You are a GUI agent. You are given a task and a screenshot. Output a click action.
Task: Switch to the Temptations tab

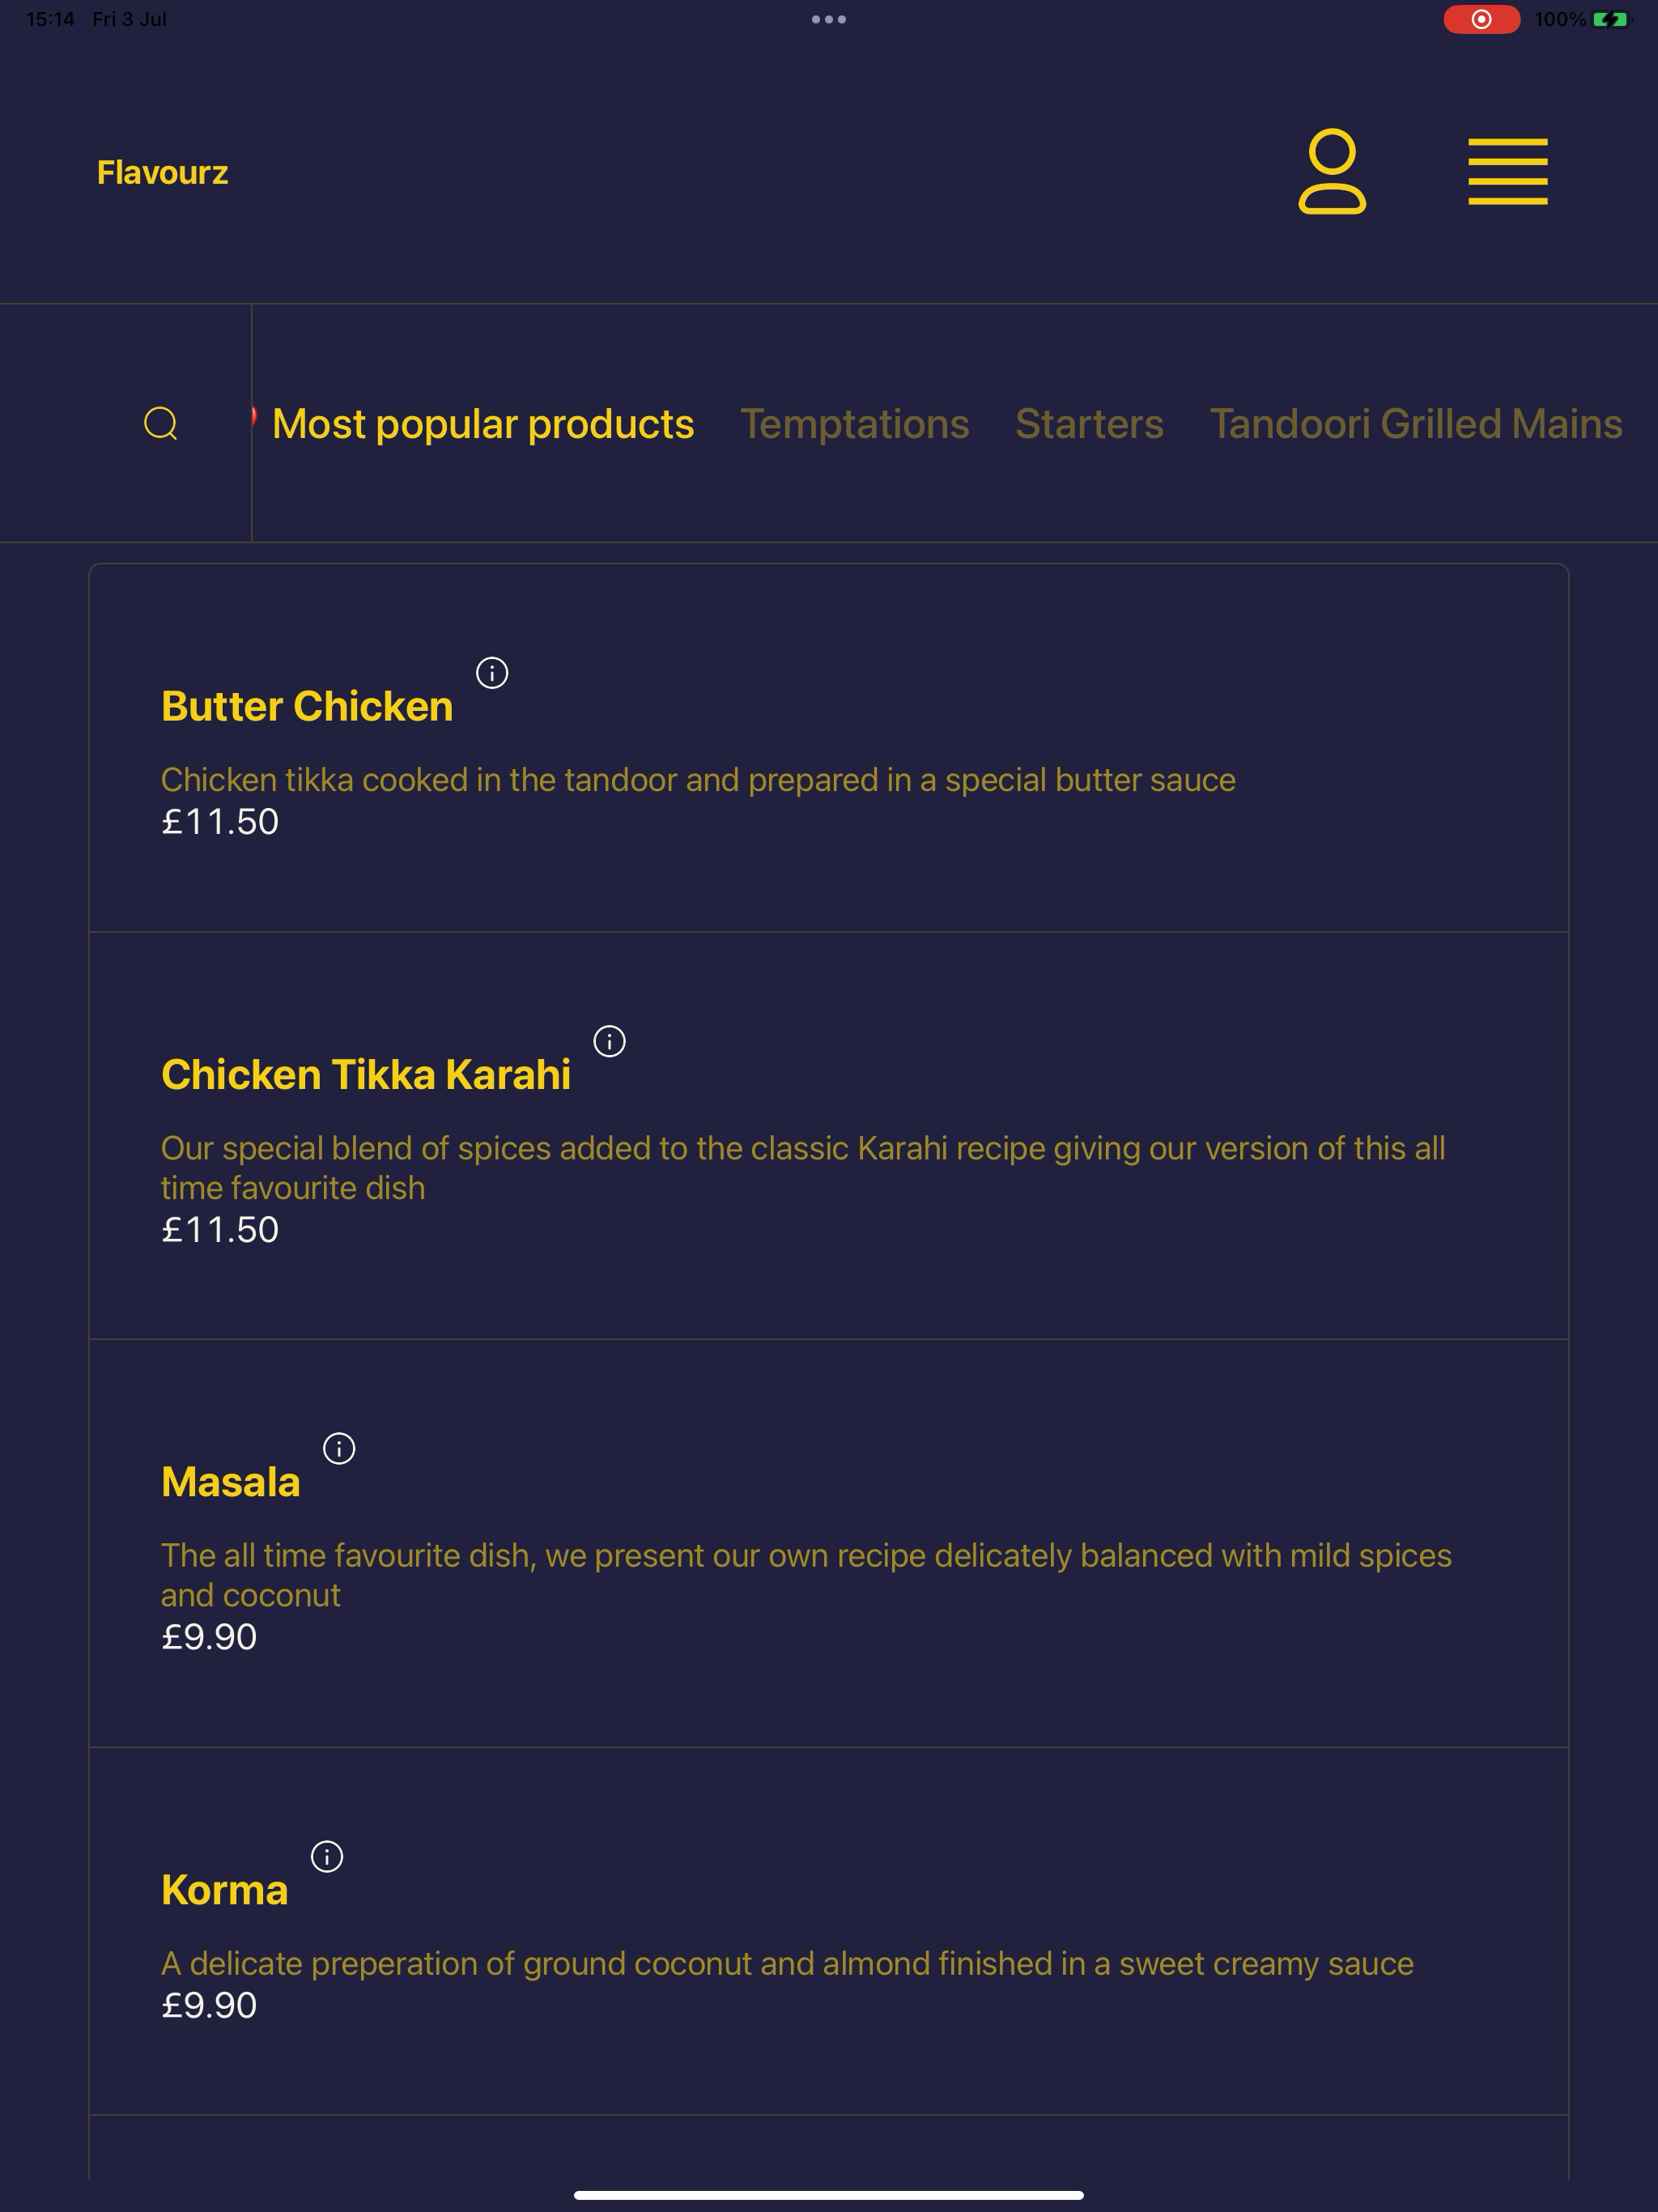[855, 424]
